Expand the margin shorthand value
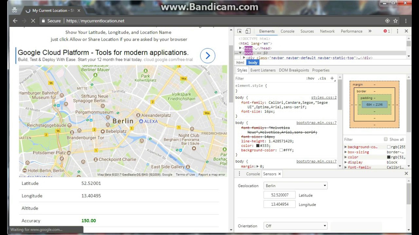The image size is (419, 235). (258, 166)
